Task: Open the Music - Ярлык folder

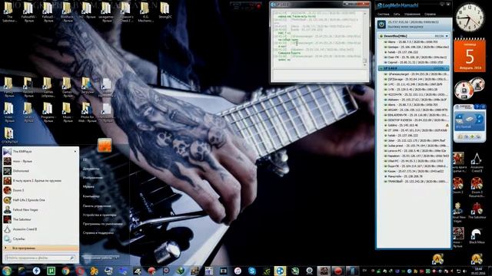Action: 67,113
